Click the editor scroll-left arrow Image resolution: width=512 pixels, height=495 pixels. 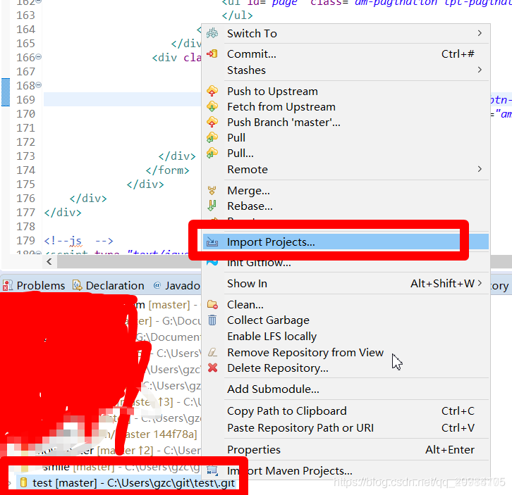point(49,261)
